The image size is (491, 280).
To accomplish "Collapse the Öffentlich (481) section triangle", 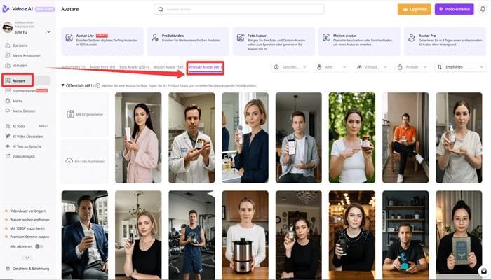I will (x=62, y=85).
